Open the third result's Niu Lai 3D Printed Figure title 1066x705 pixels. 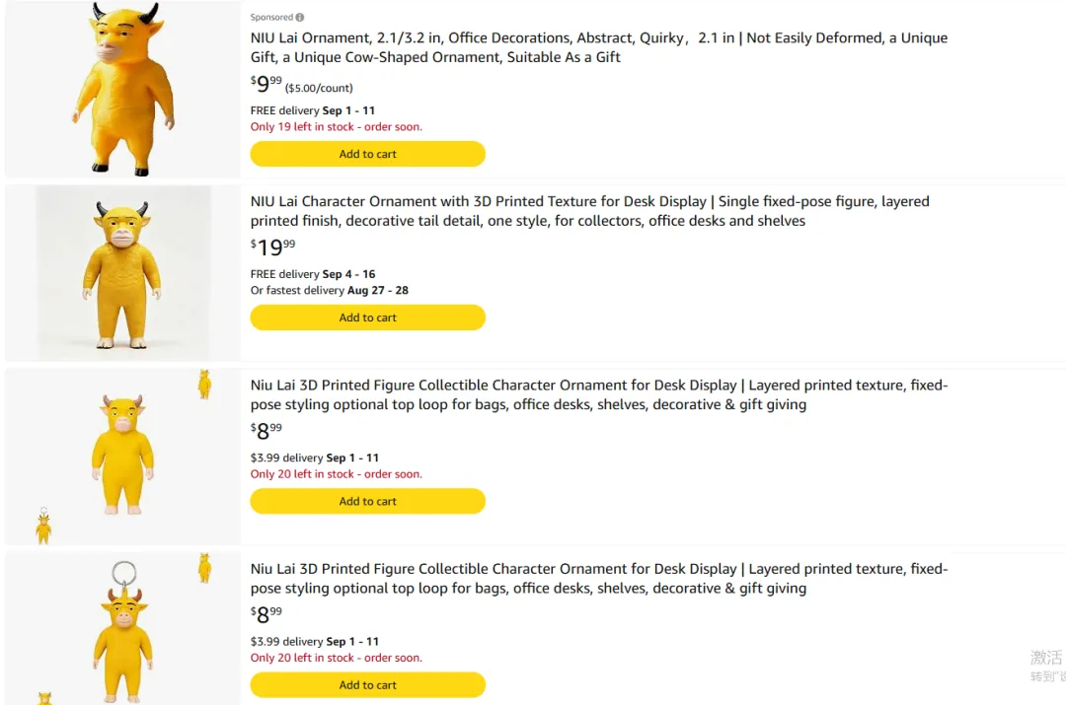point(598,394)
